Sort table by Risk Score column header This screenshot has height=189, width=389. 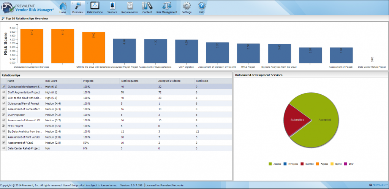52,81
